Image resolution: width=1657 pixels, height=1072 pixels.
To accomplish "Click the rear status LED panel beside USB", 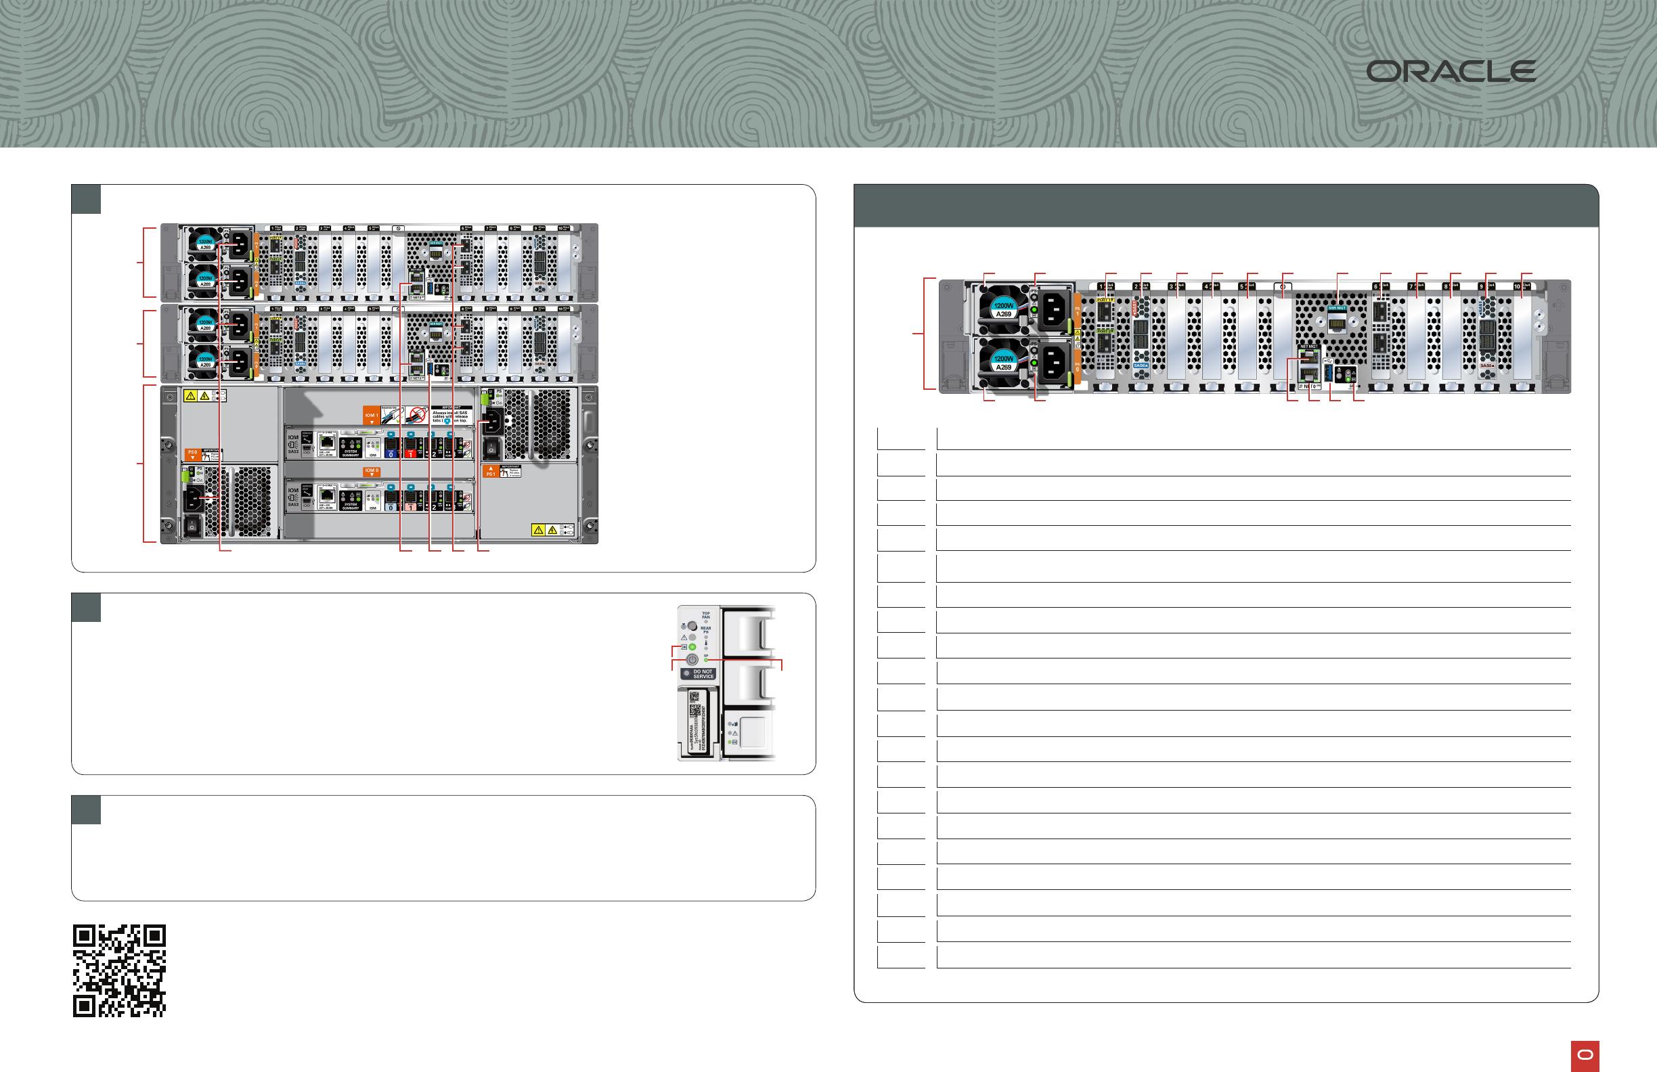I will point(1346,375).
